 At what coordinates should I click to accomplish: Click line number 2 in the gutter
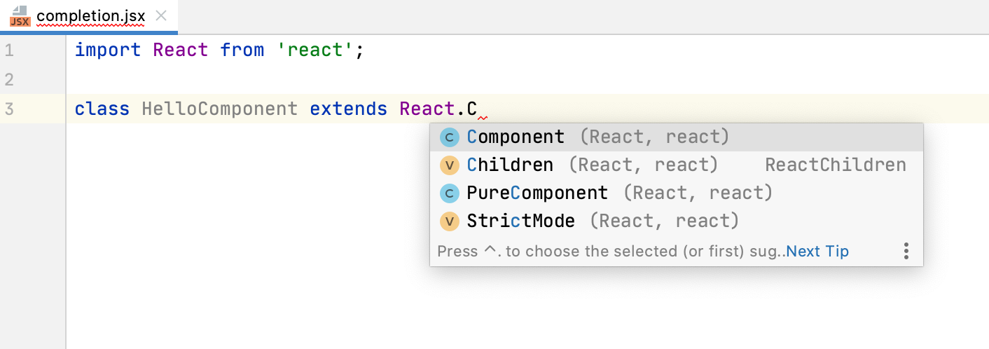coord(8,80)
